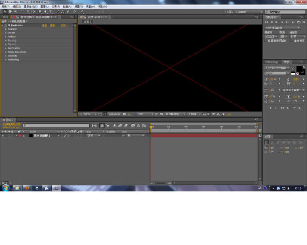Open the Adobe Hebrew font dropdown

(x=277, y=68)
